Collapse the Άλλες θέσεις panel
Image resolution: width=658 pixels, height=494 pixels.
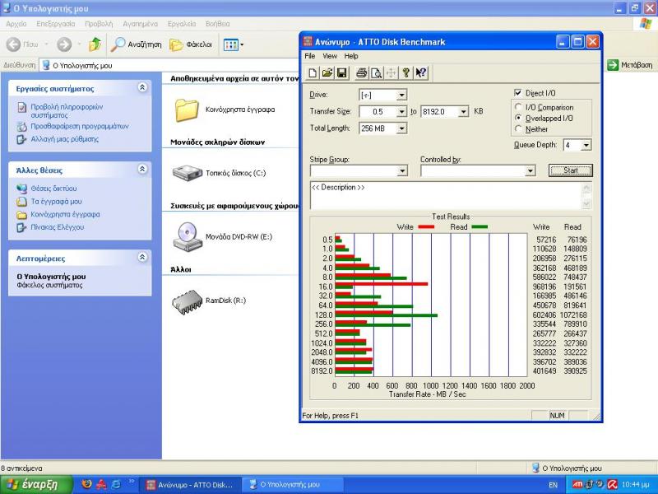click(x=142, y=169)
